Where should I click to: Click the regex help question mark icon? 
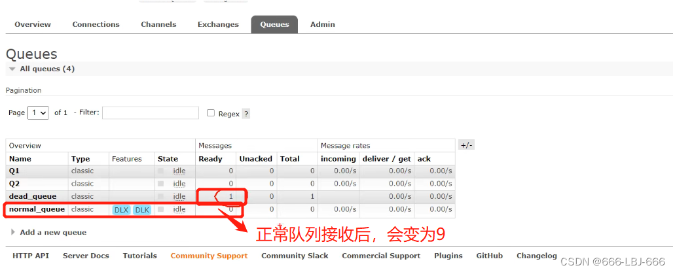(246, 114)
